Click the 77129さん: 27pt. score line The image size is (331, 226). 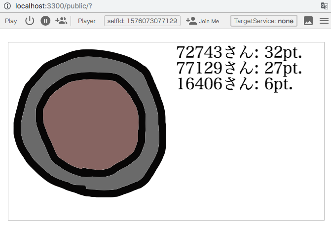[x=239, y=68]
